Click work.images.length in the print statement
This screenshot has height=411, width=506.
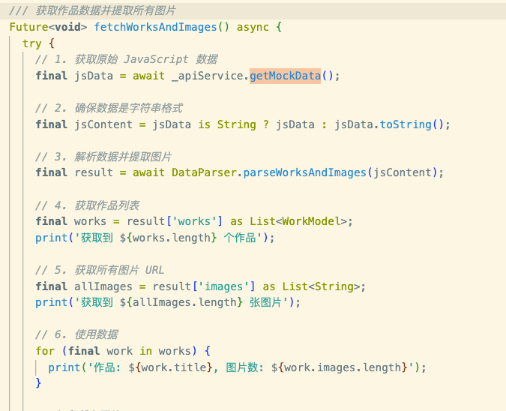(x=343, y=367)
